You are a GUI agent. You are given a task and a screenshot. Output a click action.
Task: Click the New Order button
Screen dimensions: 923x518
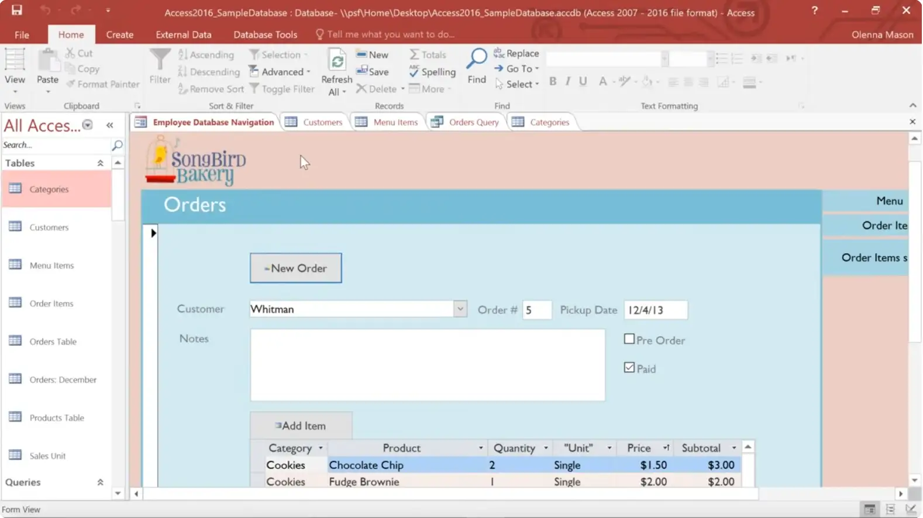tap(295, 268)
